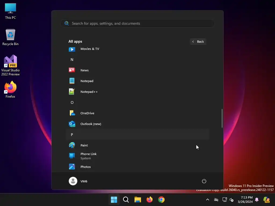275x206 pixels.
Task: Click the Phone Link label text
Action: pos(89,154)
